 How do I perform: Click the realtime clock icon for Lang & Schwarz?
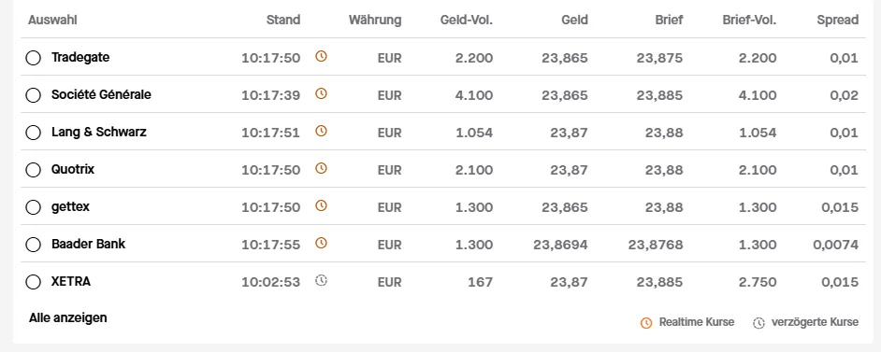pos(321,131)
